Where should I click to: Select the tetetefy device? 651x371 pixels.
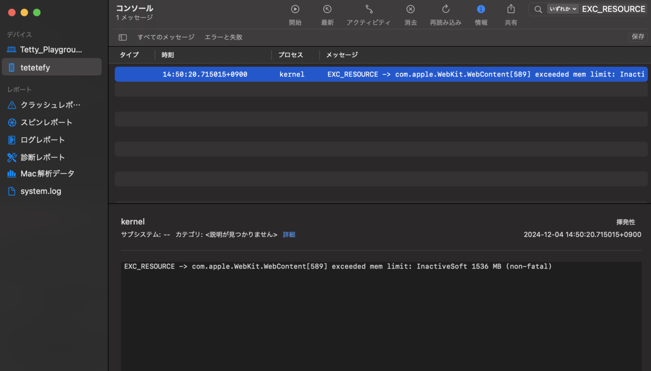[x=51, y=67]
